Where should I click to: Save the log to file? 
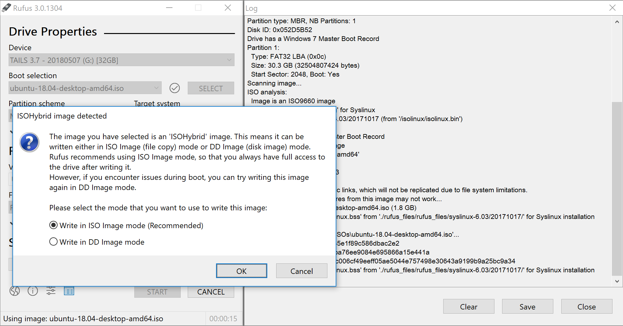527,307
